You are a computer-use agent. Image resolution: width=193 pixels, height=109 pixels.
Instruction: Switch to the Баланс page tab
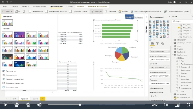pos(35,99)
